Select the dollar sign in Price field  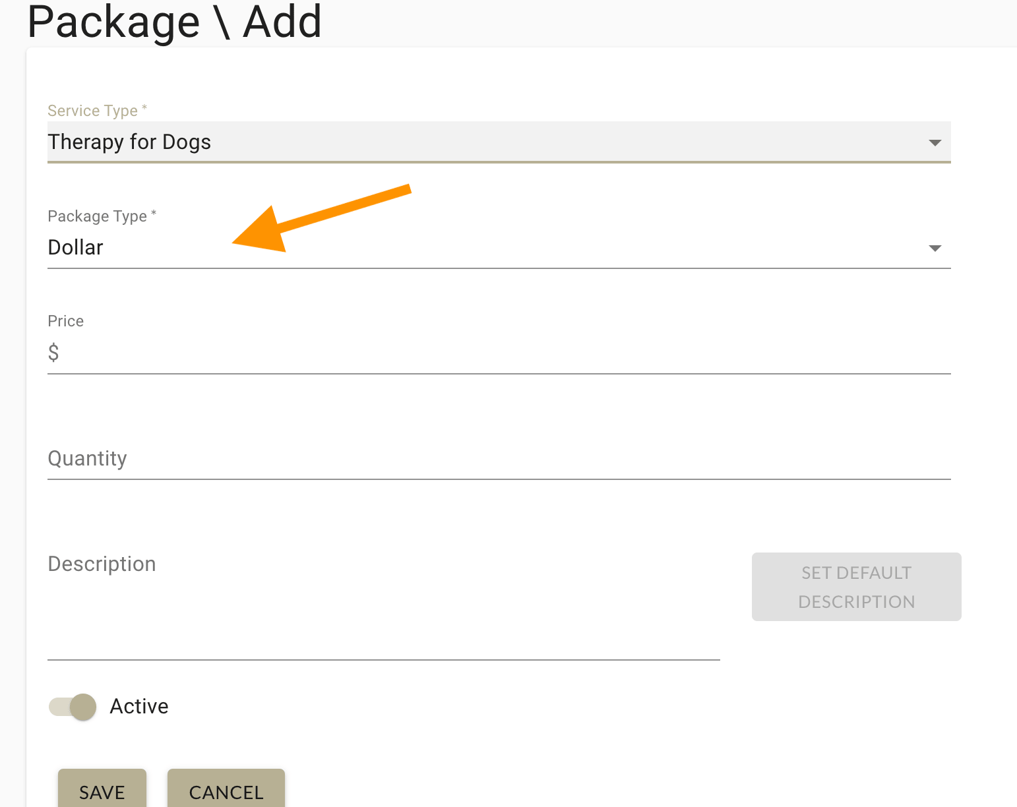pyautogui.click(x=54, y=353)
